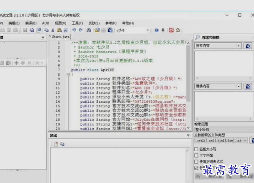Open the utf-8 encoding dropdown
The height and width of the screenshot is (183, 254).
click(x=148, y=30)
